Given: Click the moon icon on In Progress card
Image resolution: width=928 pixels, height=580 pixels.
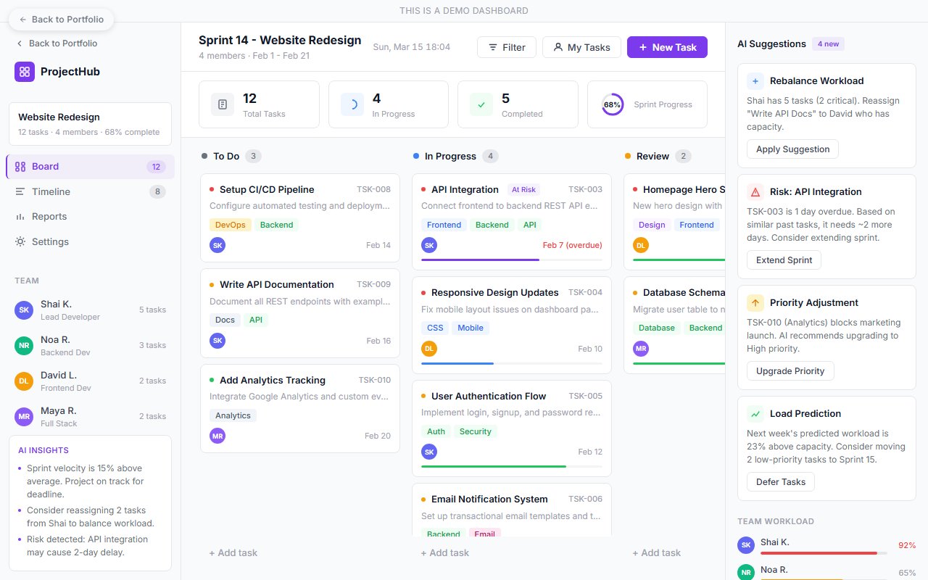Looking at the screenshot, I should click(352, 104).
